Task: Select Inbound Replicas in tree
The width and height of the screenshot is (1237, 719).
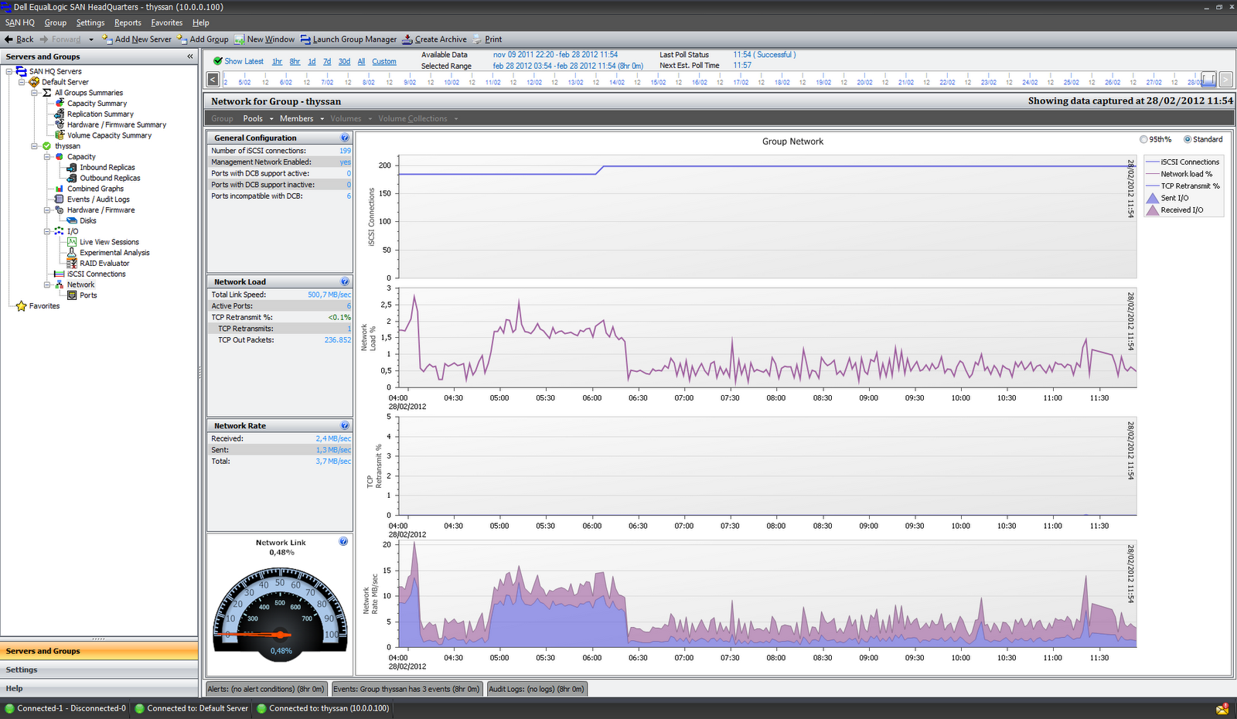Action: pos(107,167)
